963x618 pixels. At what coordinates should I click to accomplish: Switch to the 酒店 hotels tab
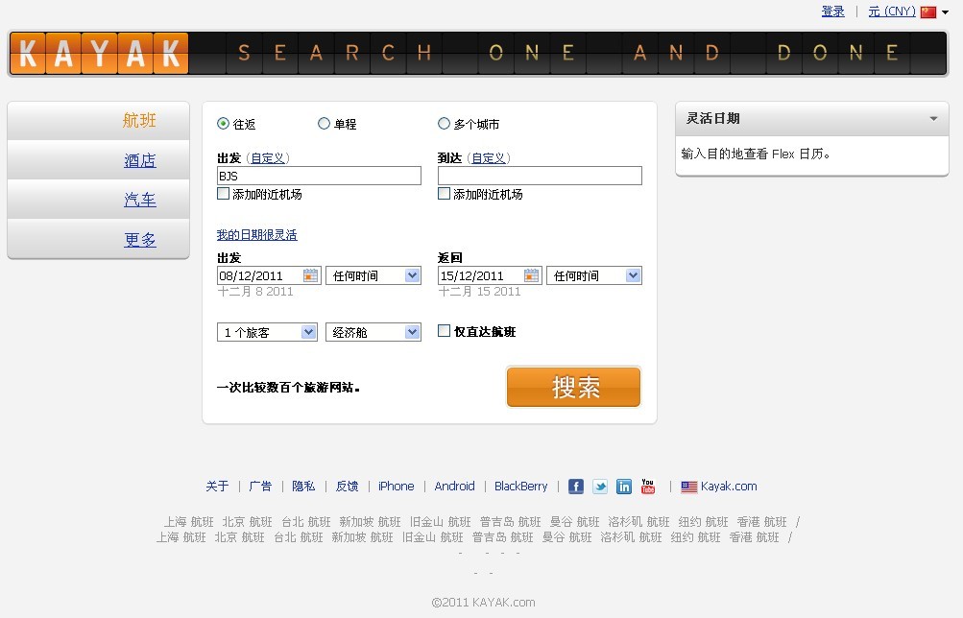click(x=140, y=160)
